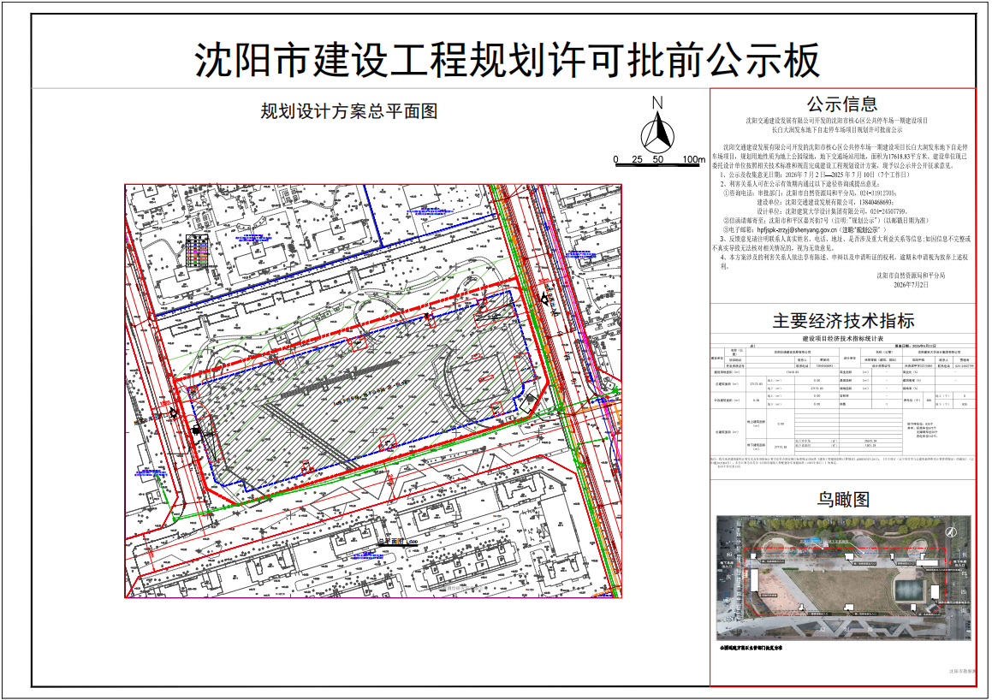Select the heading 主要经济技术指标
Image resolution: width=992 pixels, height=700 pixels.
tap(843, 321)
